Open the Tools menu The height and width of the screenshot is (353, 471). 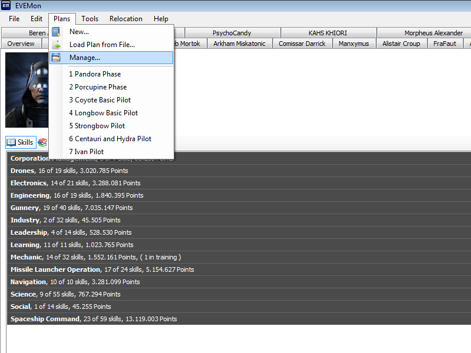coord(90,19)
